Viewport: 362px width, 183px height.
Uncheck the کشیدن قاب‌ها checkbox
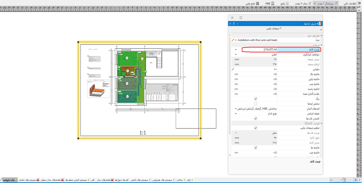[255, 119]
